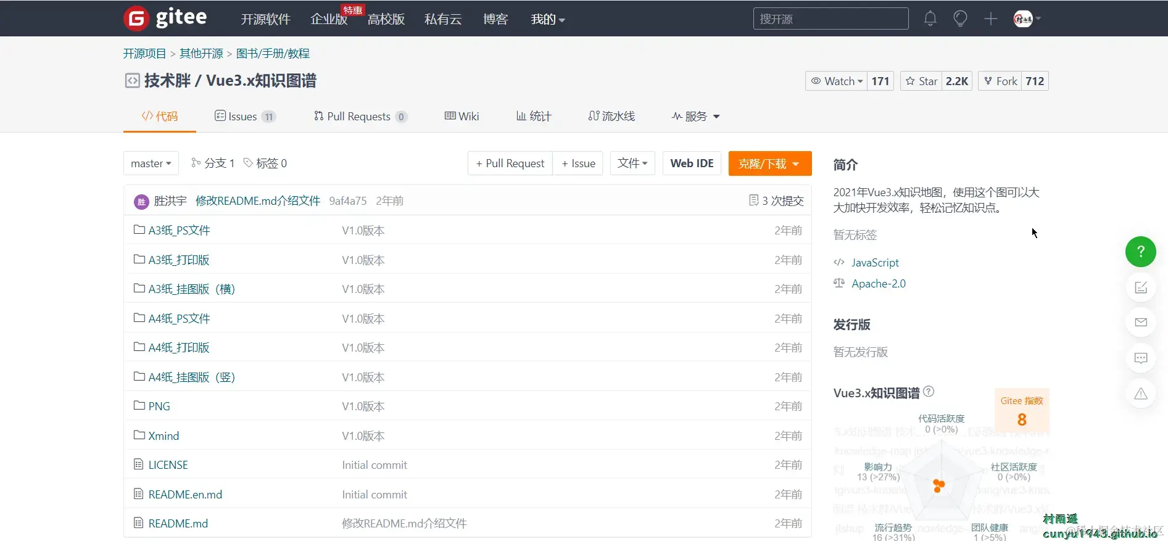Click the JavaScript language link
1168x541 pixels.
pos(875,262)
